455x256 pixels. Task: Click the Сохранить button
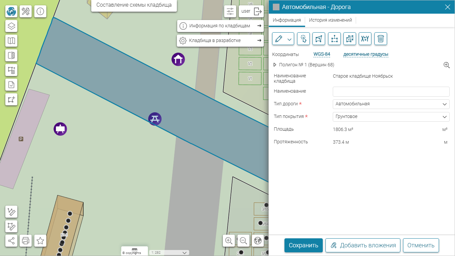click(303, 245)
